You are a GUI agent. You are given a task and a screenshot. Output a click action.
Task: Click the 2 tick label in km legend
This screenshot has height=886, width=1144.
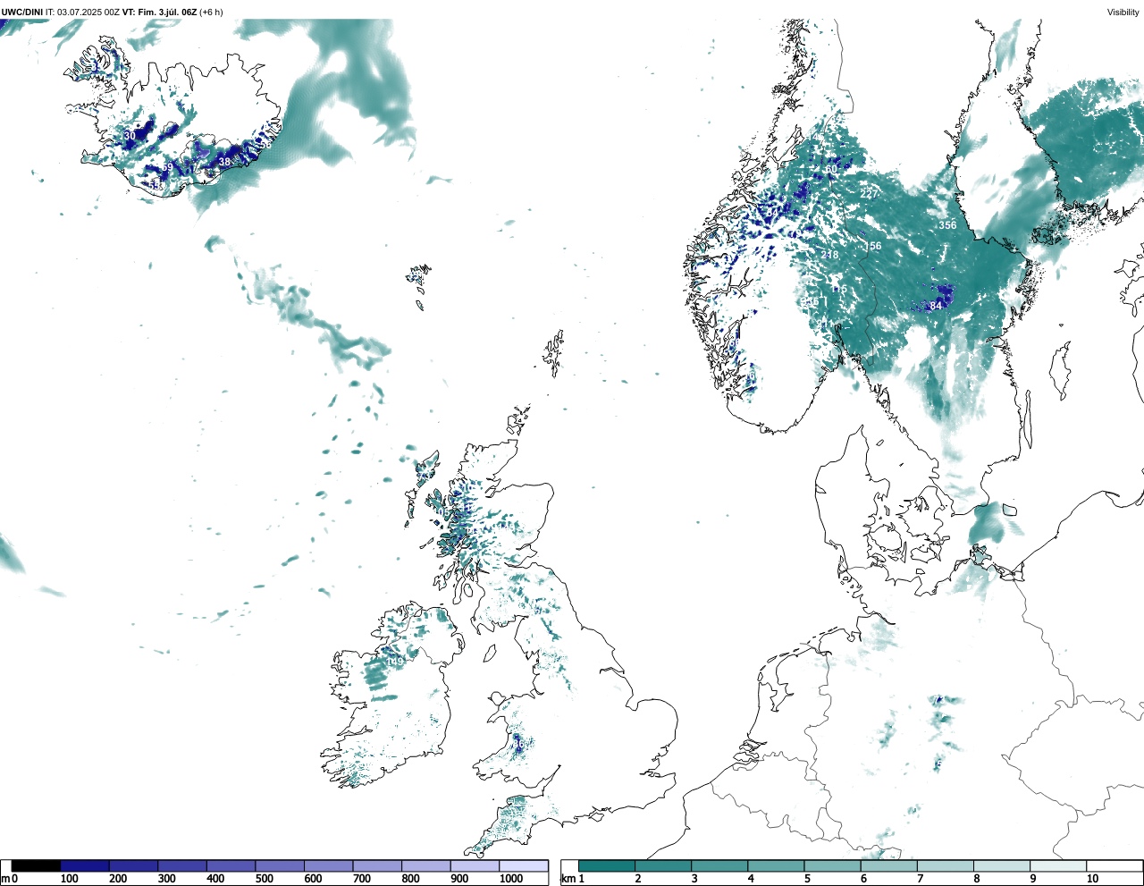click(638, 879)
